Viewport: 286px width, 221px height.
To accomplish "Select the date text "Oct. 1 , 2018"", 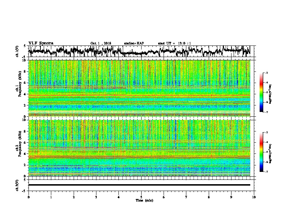I will (101, 43).
